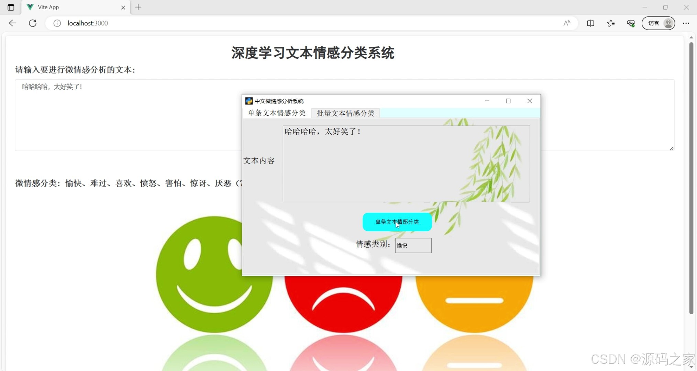Click the 文本内容 label in dialog
This screenshot has width=697, height=371.
click(x=259, y=160)
